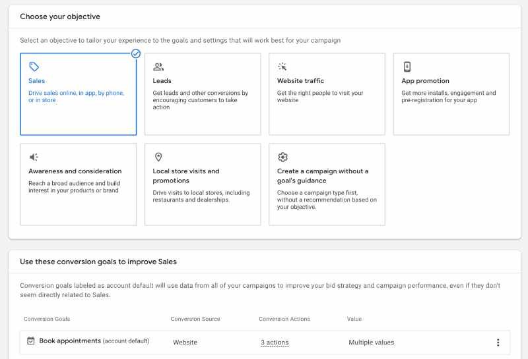The width and height of the screenshot is (528, 359).
Task: Toggle the blue checkmark on Sales card
Action: (x=136, y=53)
